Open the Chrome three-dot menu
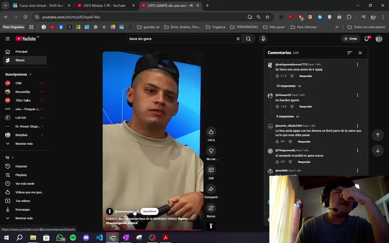This screenshot has height=243, width=389. coord(383,17)
